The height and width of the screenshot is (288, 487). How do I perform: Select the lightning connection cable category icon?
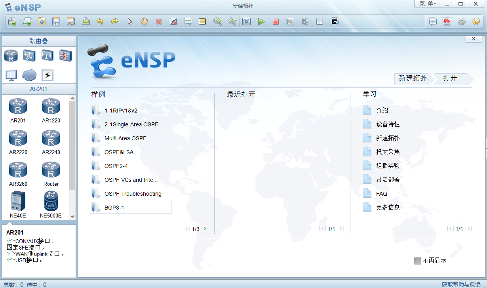48,75
